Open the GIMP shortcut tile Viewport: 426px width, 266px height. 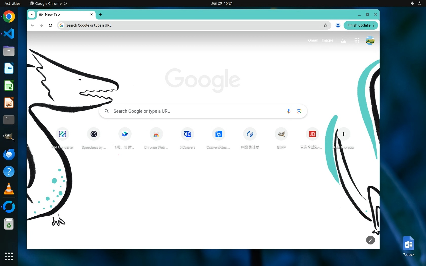tap(281, 134)
